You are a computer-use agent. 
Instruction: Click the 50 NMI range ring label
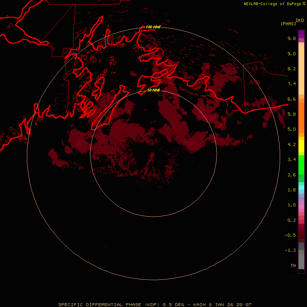click(153, 90)
